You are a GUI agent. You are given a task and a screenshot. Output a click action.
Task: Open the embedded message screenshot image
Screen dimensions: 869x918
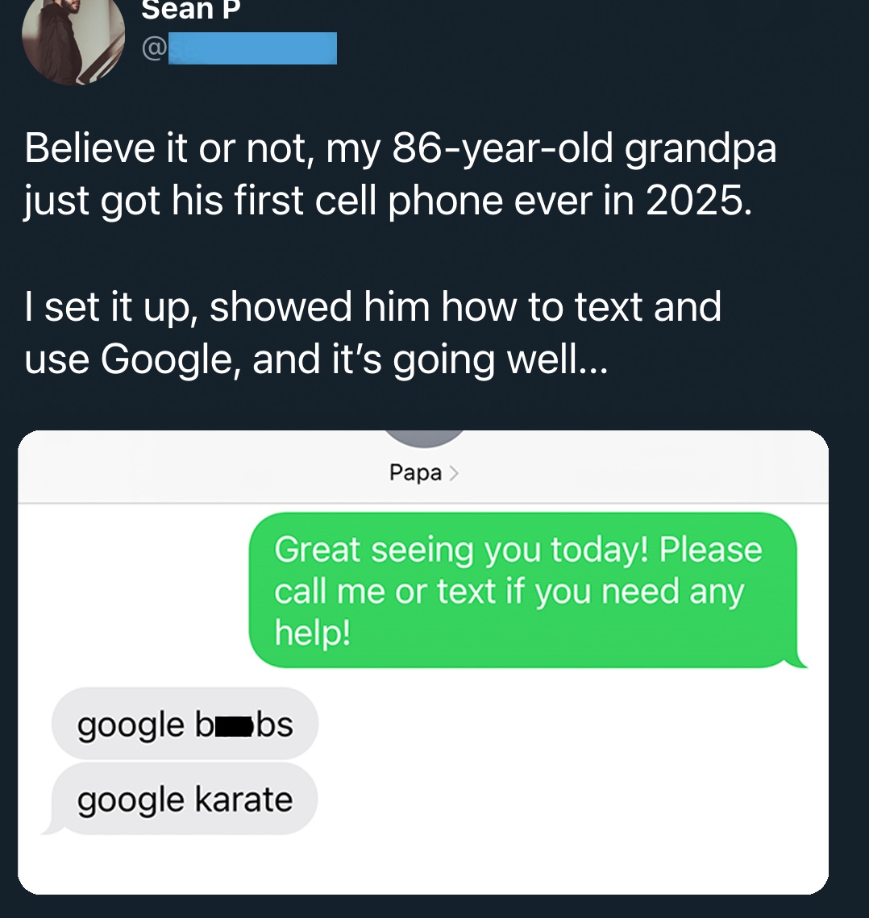(422, 661)
